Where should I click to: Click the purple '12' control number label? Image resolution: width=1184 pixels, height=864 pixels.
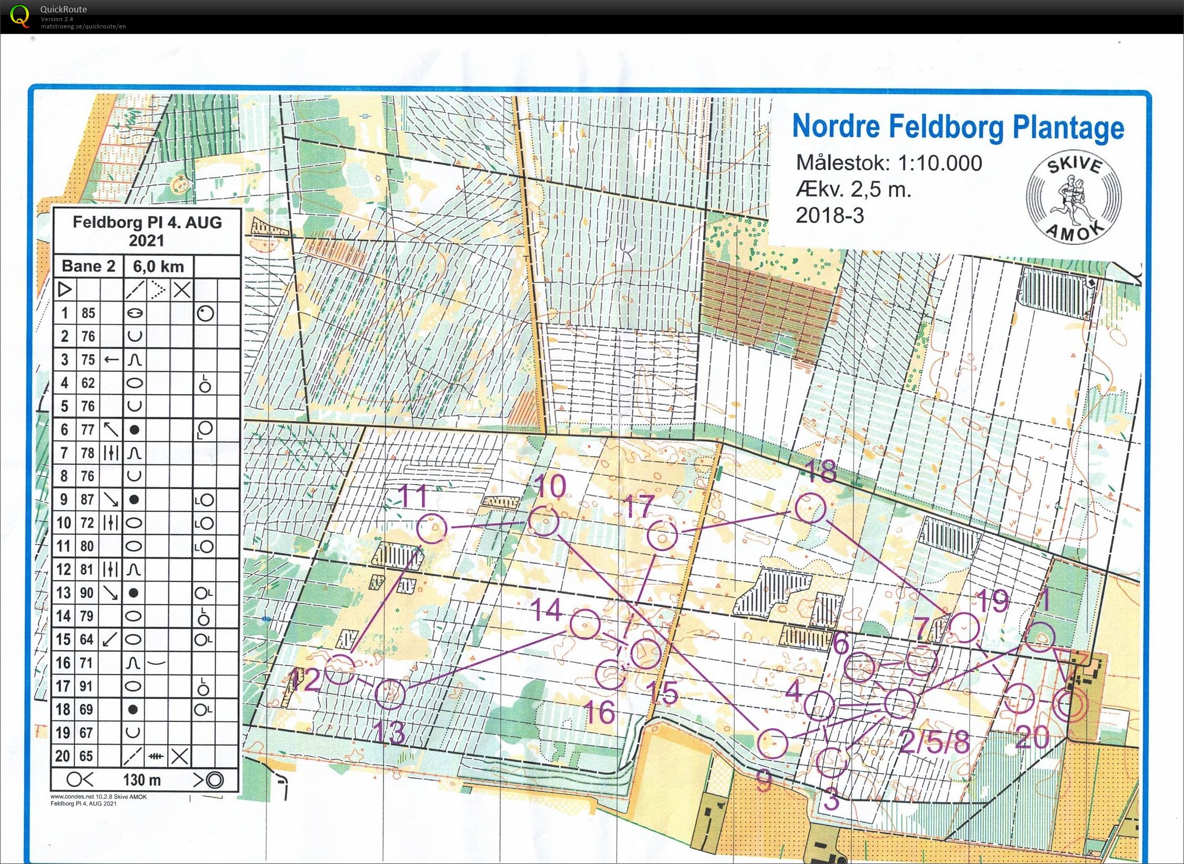coord(305,681)
